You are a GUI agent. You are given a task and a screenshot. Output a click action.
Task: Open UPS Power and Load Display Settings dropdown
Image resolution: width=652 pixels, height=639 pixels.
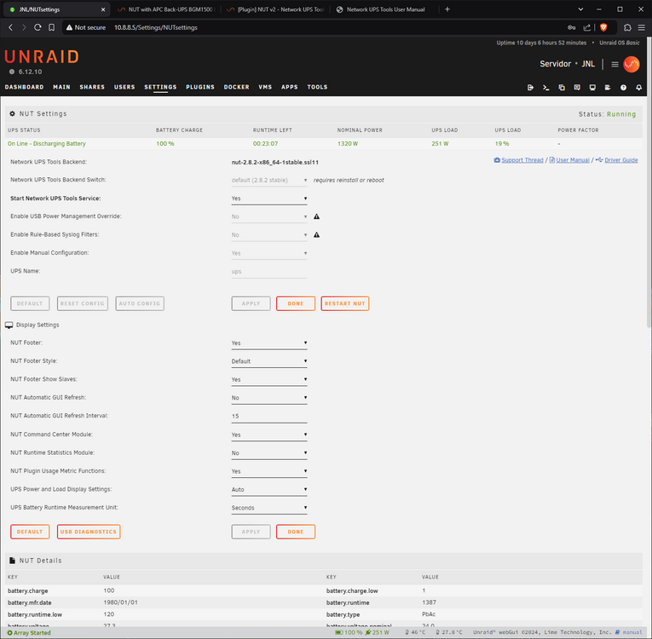(269, 490)
